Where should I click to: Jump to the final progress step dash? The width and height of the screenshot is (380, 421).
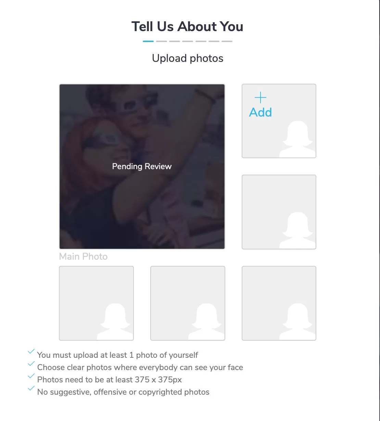point(227,41)
